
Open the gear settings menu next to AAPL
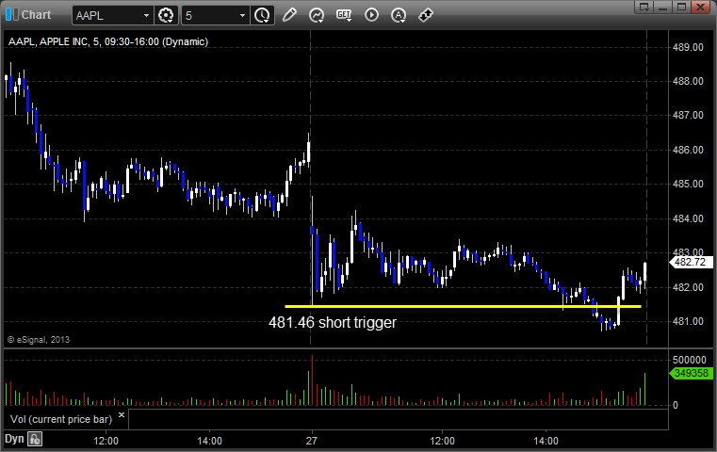tap(166, 16)
